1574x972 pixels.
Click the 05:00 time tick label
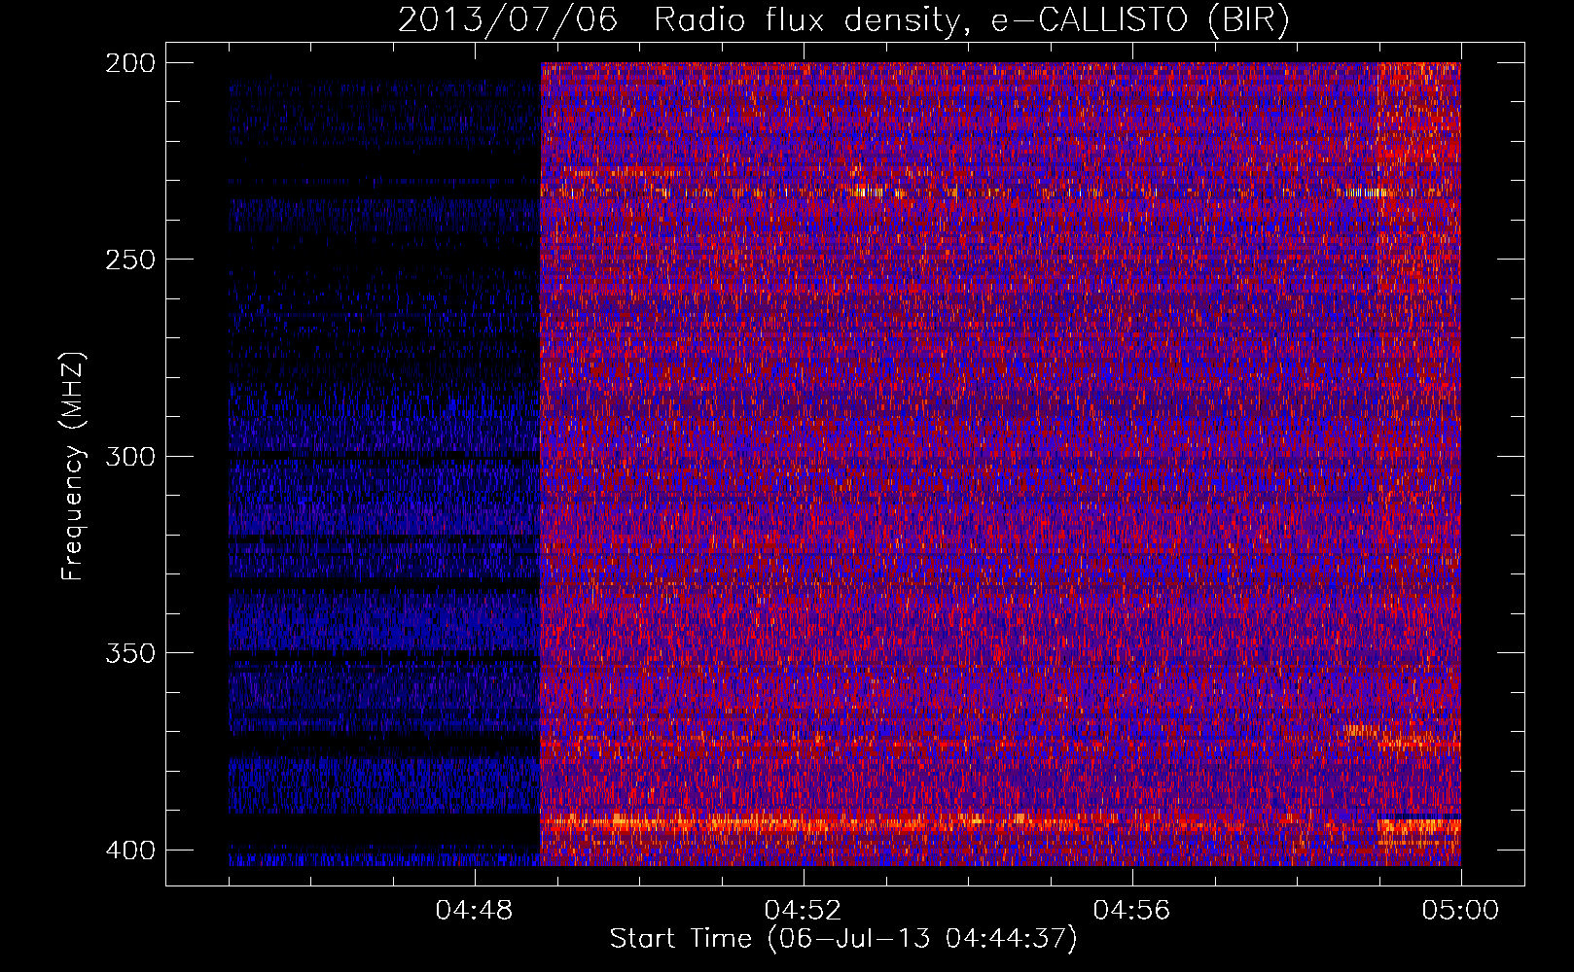coord(1461,911)
